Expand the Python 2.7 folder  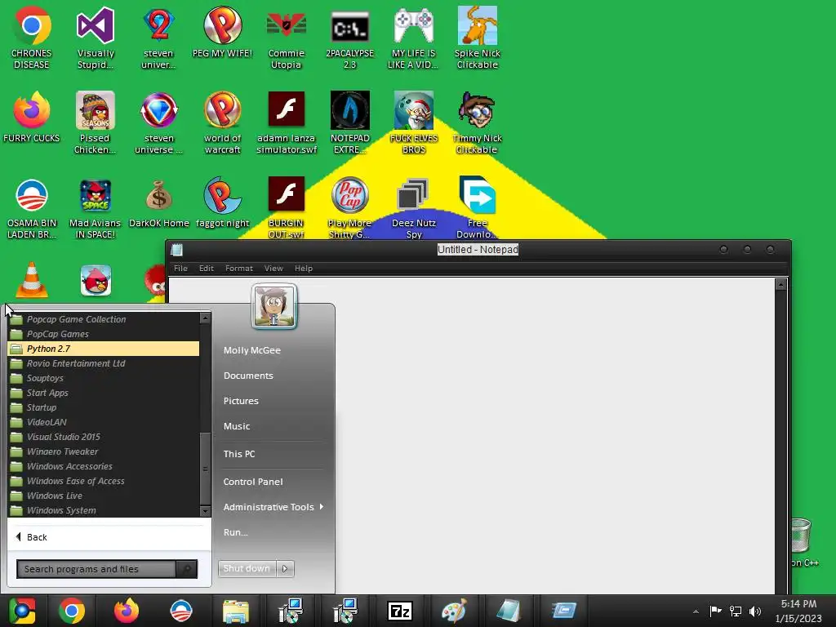104,349
